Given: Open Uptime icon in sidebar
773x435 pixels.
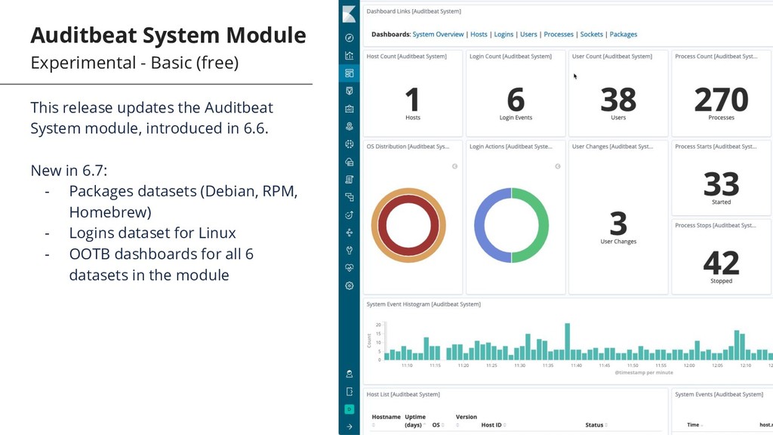Looking at the screenshot, I should coord(349,215).
